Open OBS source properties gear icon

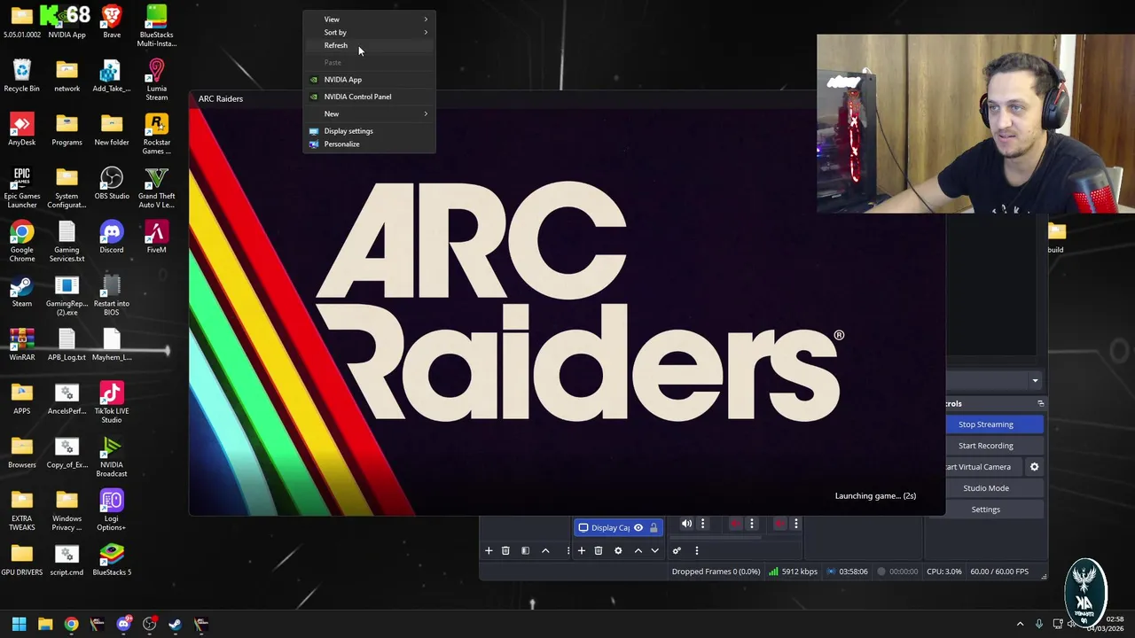(618, 550)
